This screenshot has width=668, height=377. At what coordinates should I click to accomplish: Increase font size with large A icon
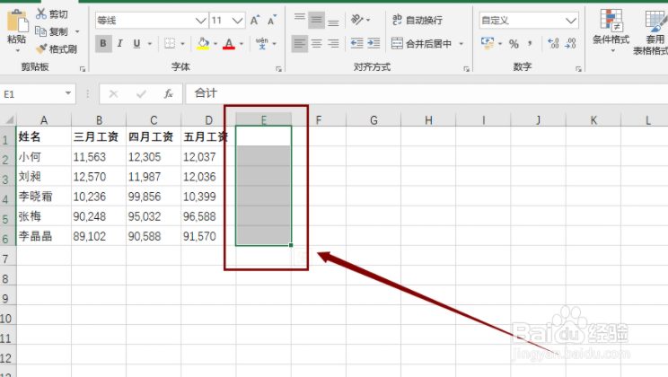(255, 20)
